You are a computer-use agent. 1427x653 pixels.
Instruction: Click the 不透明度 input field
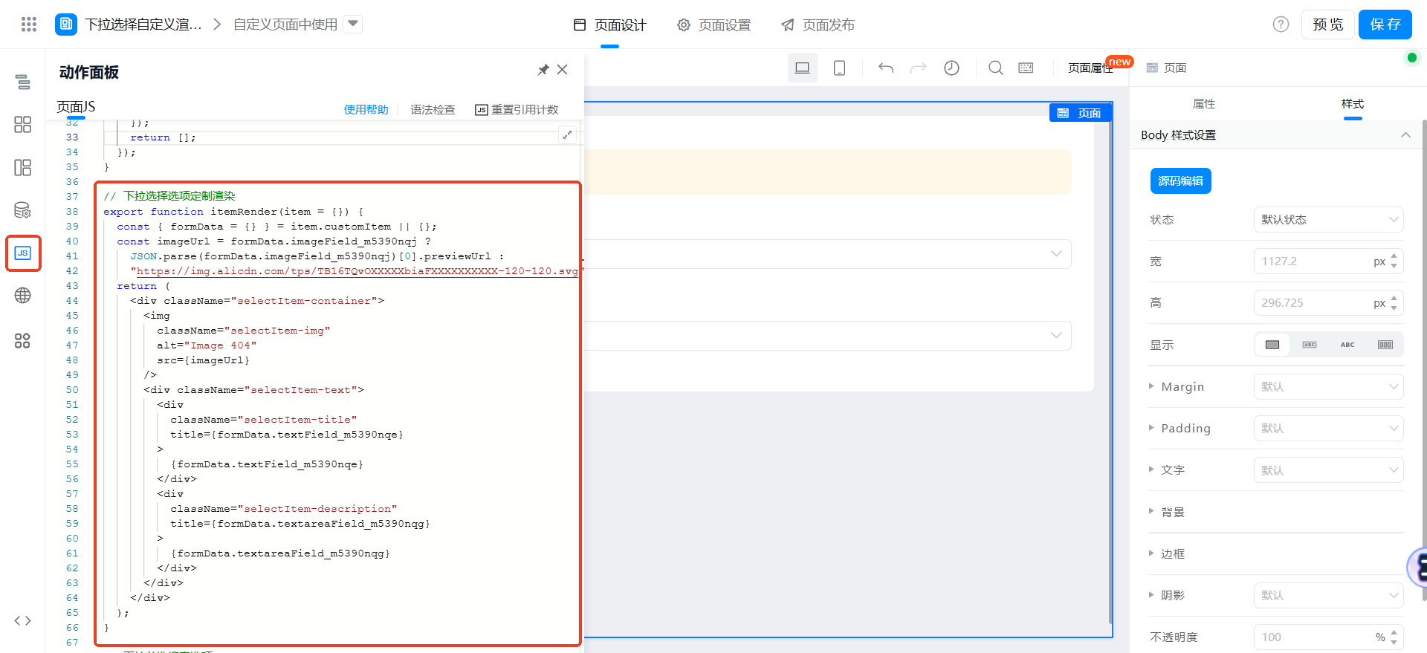[1312, 637]
